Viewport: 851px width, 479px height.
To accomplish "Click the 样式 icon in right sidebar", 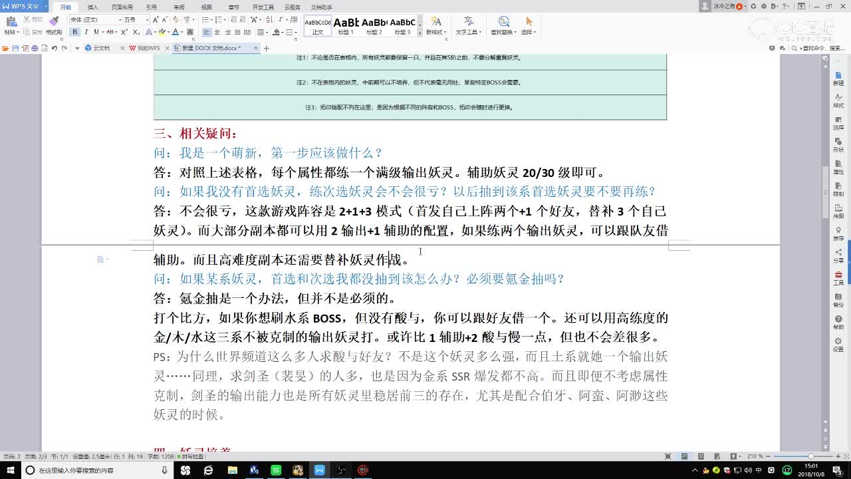I will (x=838, y=100).
